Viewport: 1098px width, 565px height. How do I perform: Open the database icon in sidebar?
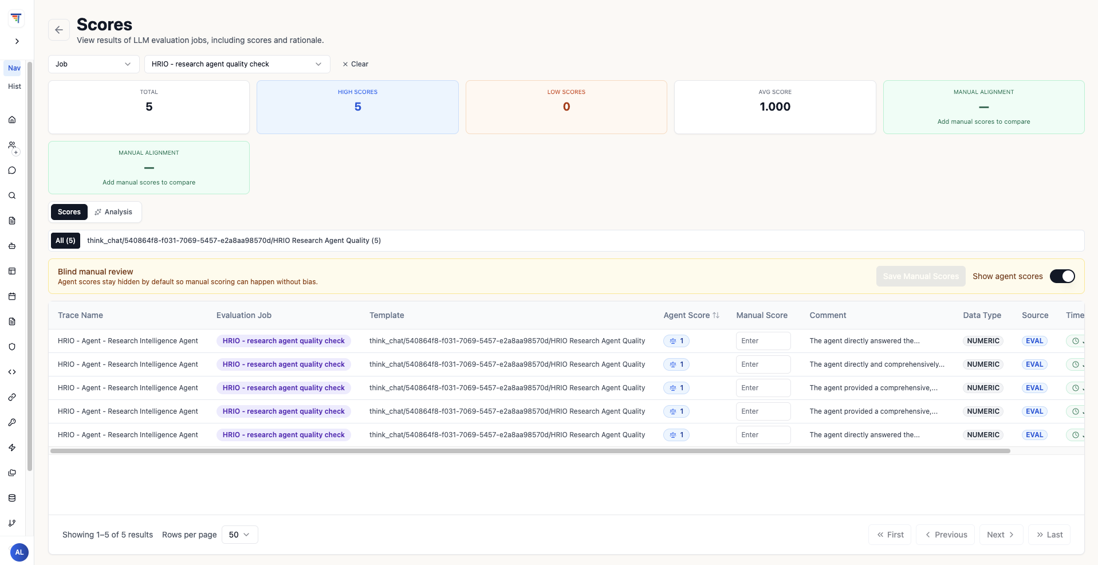[x=12, y=498]
